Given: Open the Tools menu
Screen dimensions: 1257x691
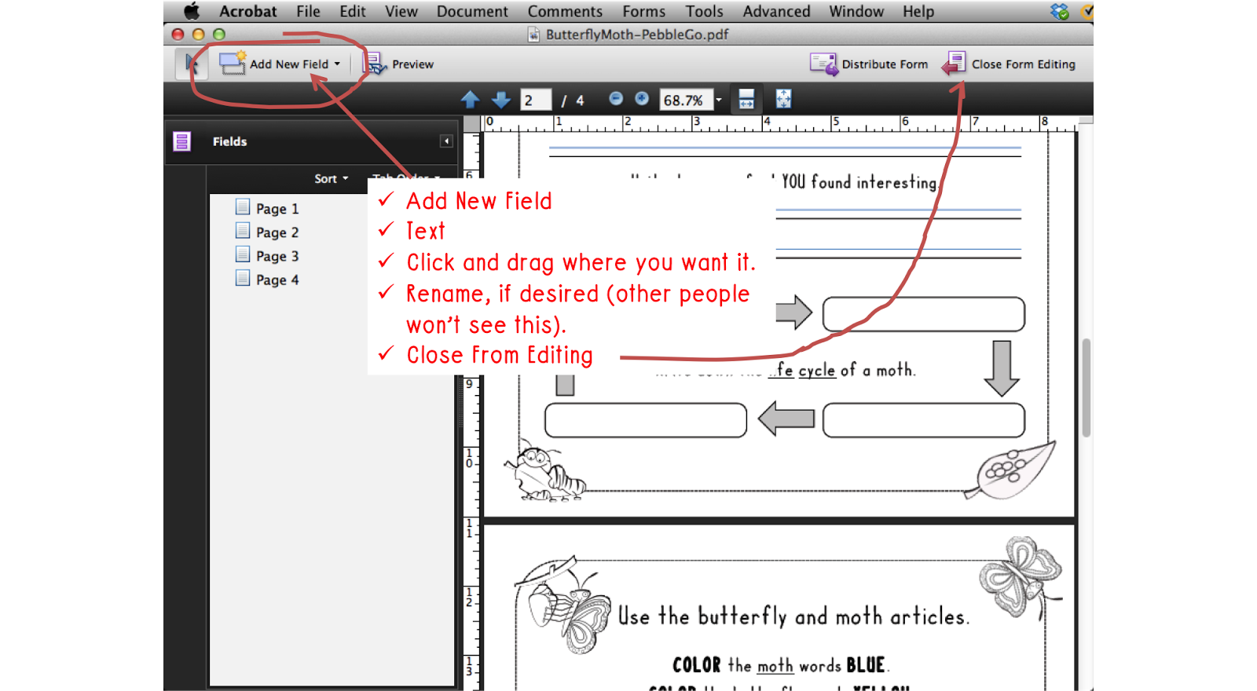Looking at the screenshot, I should tap(704, 11).
